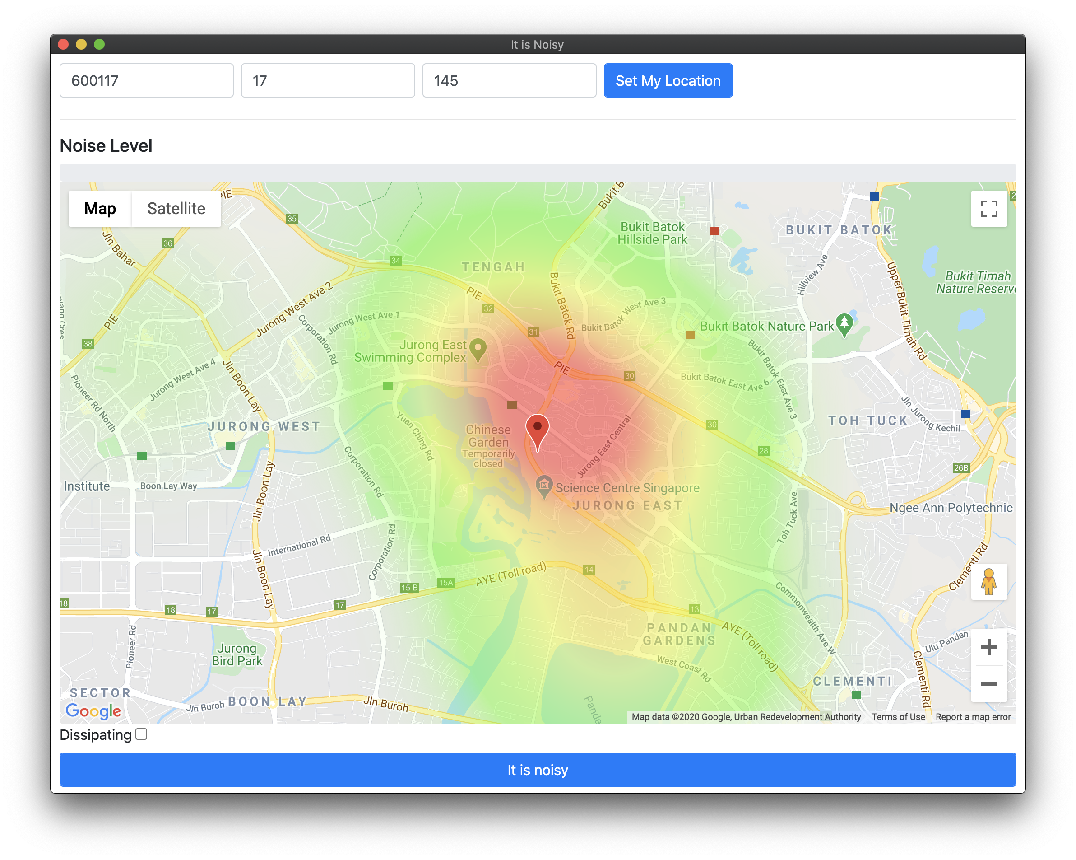This screenshot has width=1076, height=860.
Task: Zoom out with the minus icon
Action: [x=988, y=684]
